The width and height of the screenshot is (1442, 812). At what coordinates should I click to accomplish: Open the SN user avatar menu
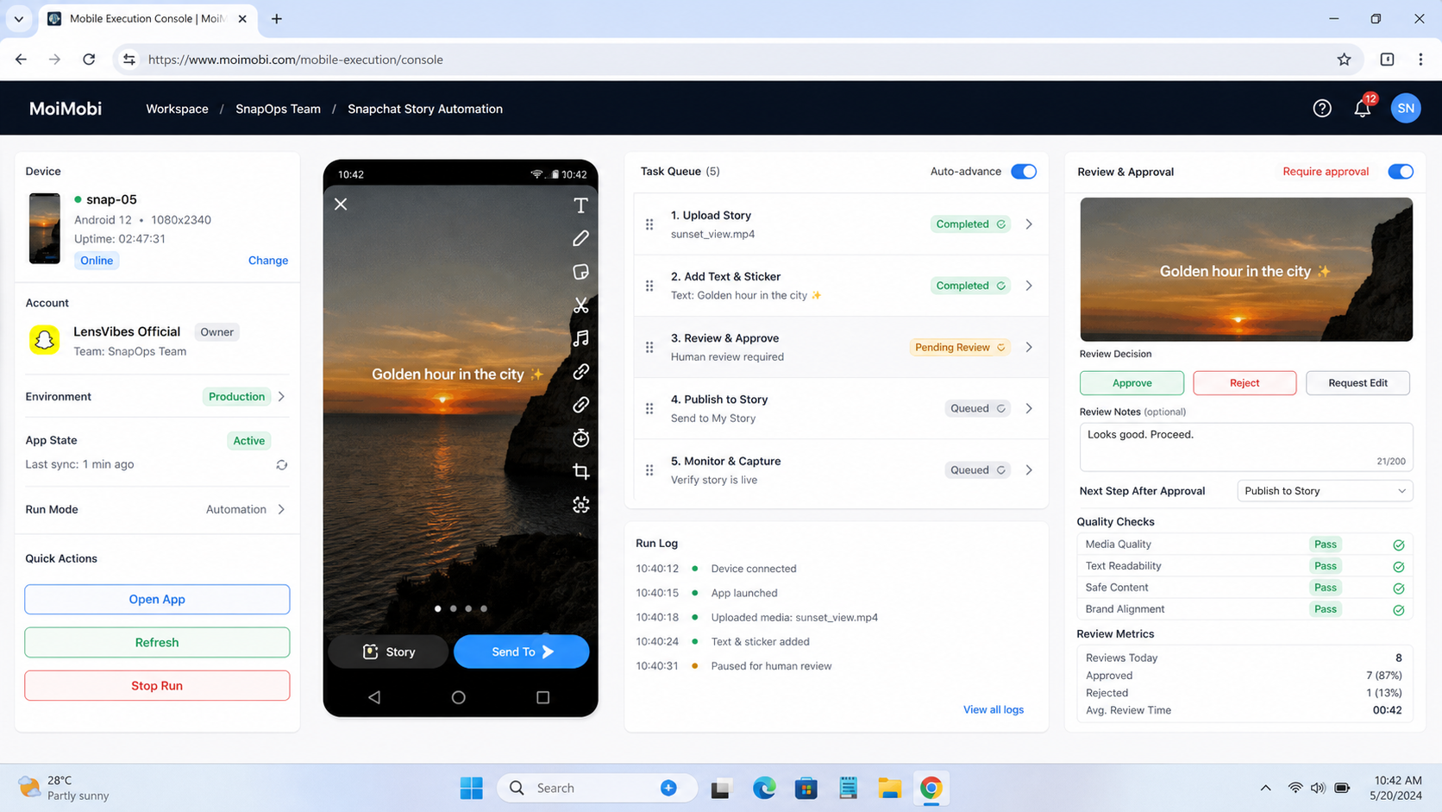(1406, 109)
